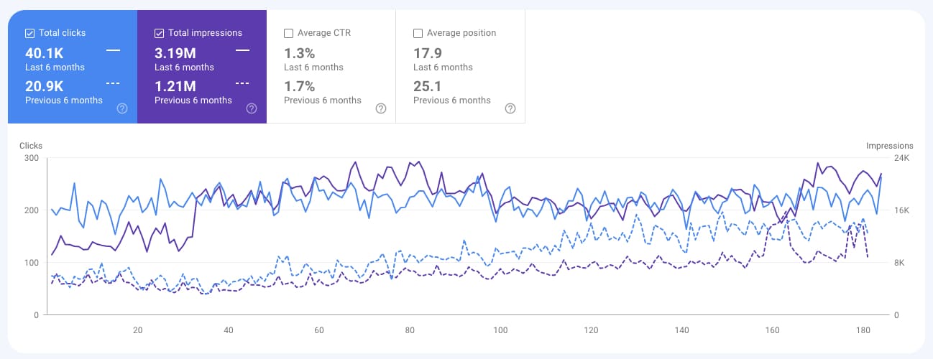The image size is (933, 359).
Task: Select the 1.3% Average CTR value
Action: click(x=299, y=53)
